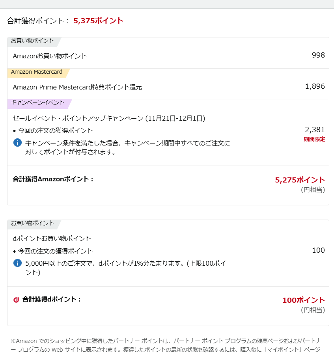Click the 5,275ポイント Amazon total
This screenshot has width=334, height=354.
pos(300,180)
